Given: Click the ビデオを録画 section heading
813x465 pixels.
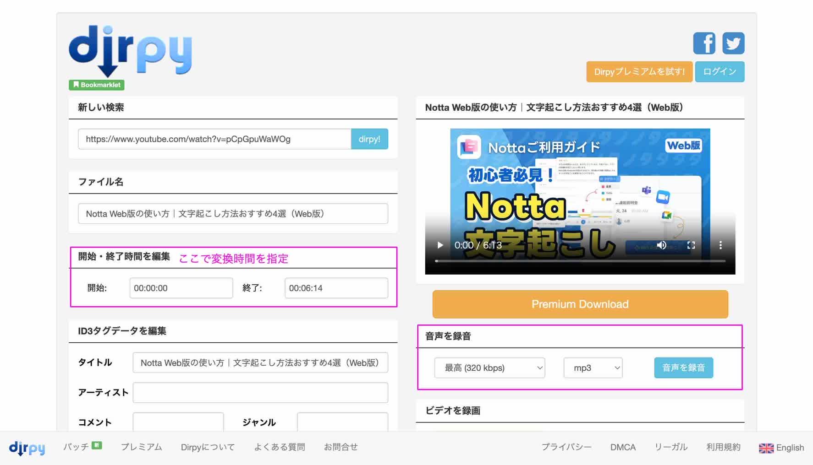Looking at the screenshot, I should 453,411.
